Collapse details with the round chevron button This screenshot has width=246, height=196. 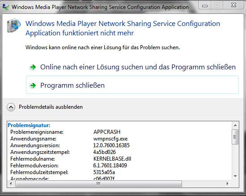click(x=11, y=107)
